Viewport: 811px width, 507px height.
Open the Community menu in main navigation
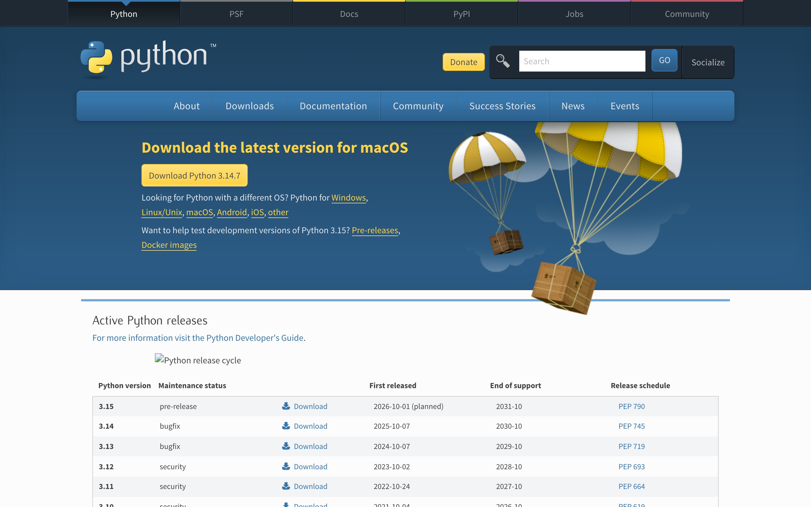click(x=418, y=106)
